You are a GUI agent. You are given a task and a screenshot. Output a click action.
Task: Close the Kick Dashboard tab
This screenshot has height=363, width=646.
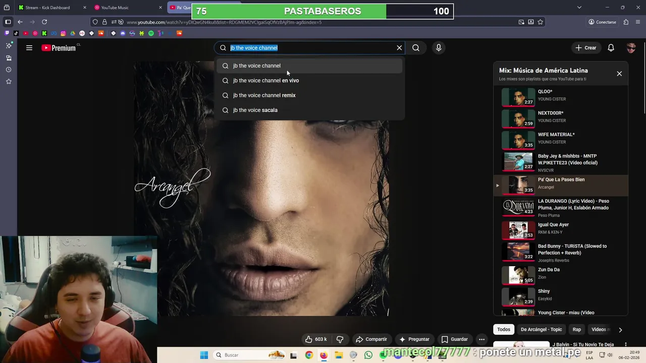(x=84, y=8)
